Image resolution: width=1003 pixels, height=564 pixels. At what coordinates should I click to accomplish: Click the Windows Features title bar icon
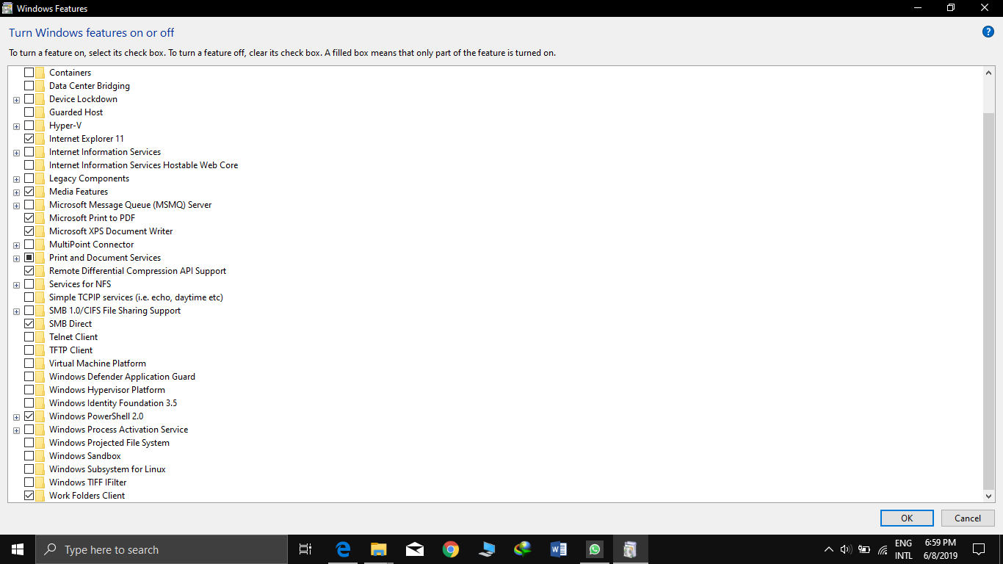[x=7, y=8]
